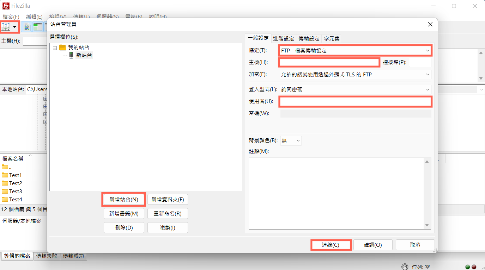Image resolution: width=485 pixels, height=270 pixels.
Task: Click the 佇列: 空 status text
Action: [x=421, y=267]
